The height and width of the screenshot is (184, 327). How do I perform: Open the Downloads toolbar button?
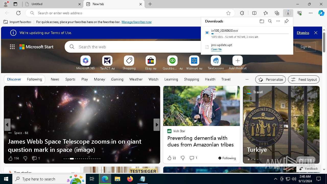[288, 13]
